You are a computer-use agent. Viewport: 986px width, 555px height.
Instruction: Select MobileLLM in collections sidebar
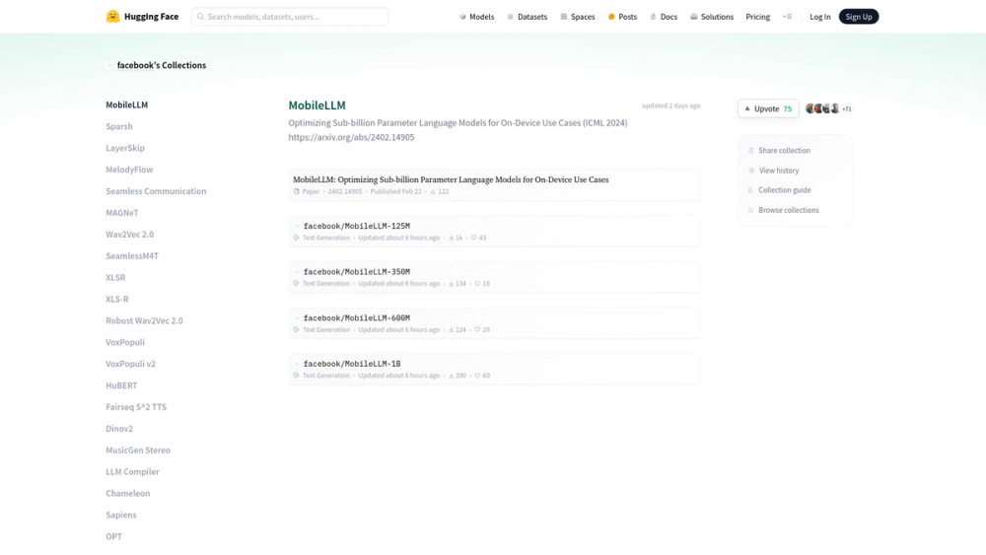coord(126,104)
